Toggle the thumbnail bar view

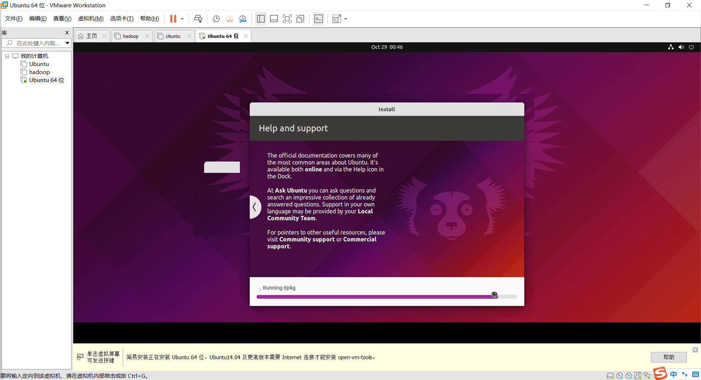(x=274, y=19)
